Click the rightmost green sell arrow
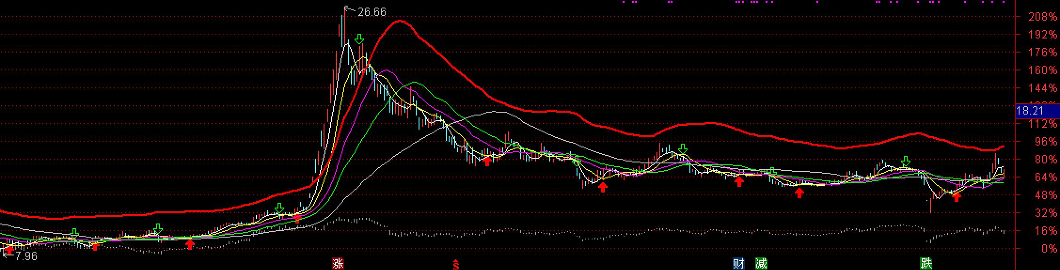Viewport: 1060px width, 270px height. tap(905, 162)
